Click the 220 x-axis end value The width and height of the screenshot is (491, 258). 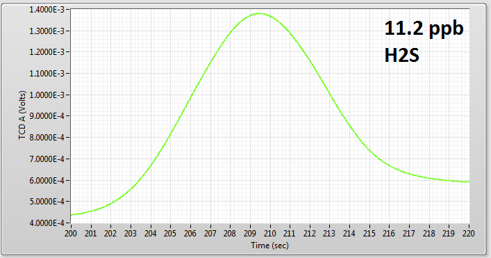(469, 234)
